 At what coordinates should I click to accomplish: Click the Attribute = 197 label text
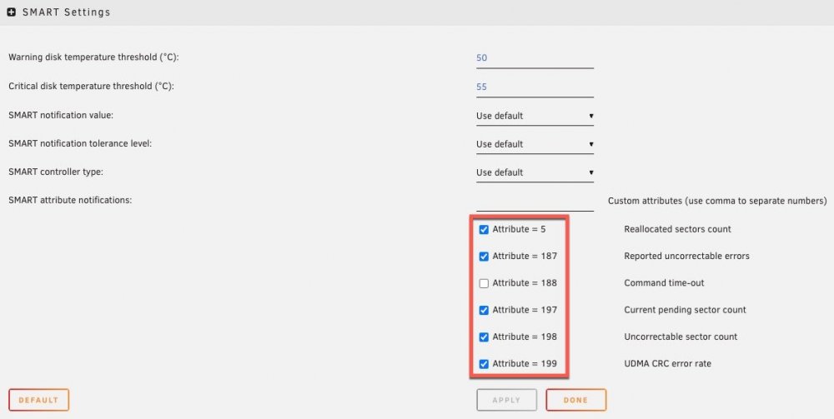pos(525,310)
